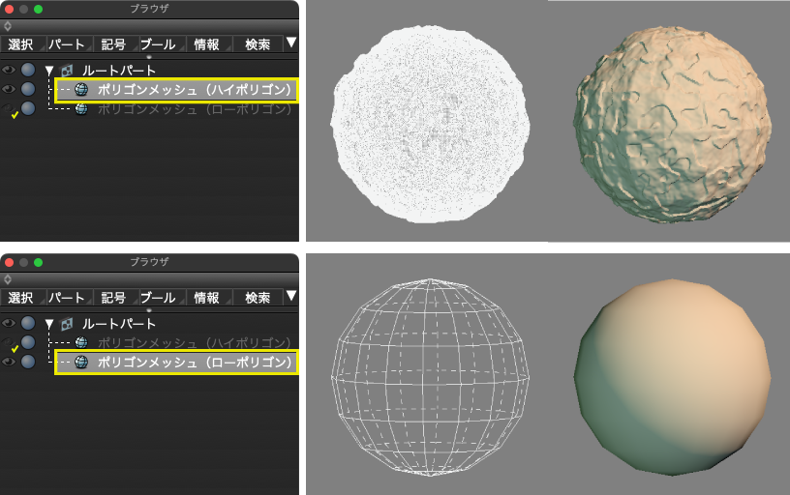
Task: Show hidden ローポリゴン mesh via eye in upper browser
Action: (9, 108)
